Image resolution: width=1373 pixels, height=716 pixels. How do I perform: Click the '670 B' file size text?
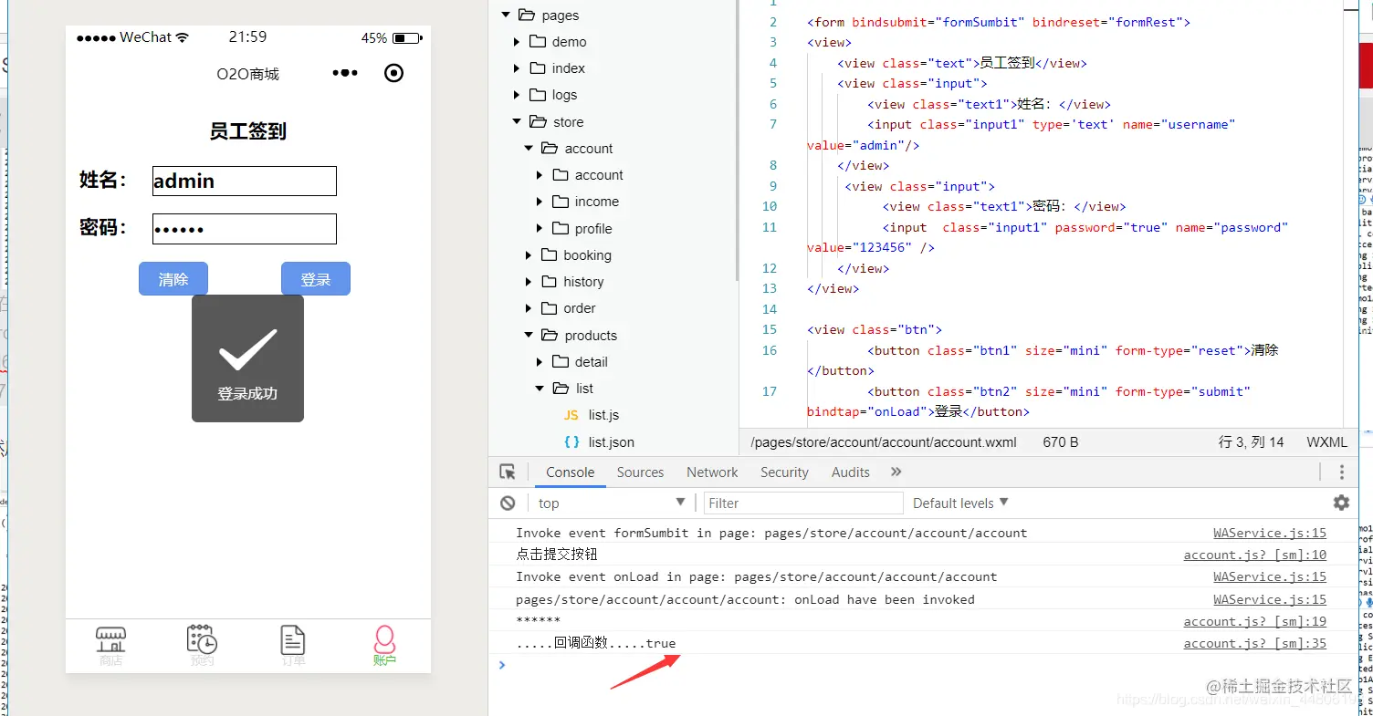coord(1061,441)
